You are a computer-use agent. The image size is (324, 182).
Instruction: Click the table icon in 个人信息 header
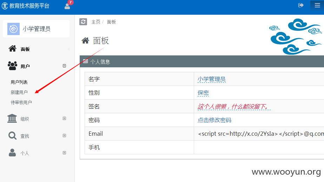(x=85, y=61)
